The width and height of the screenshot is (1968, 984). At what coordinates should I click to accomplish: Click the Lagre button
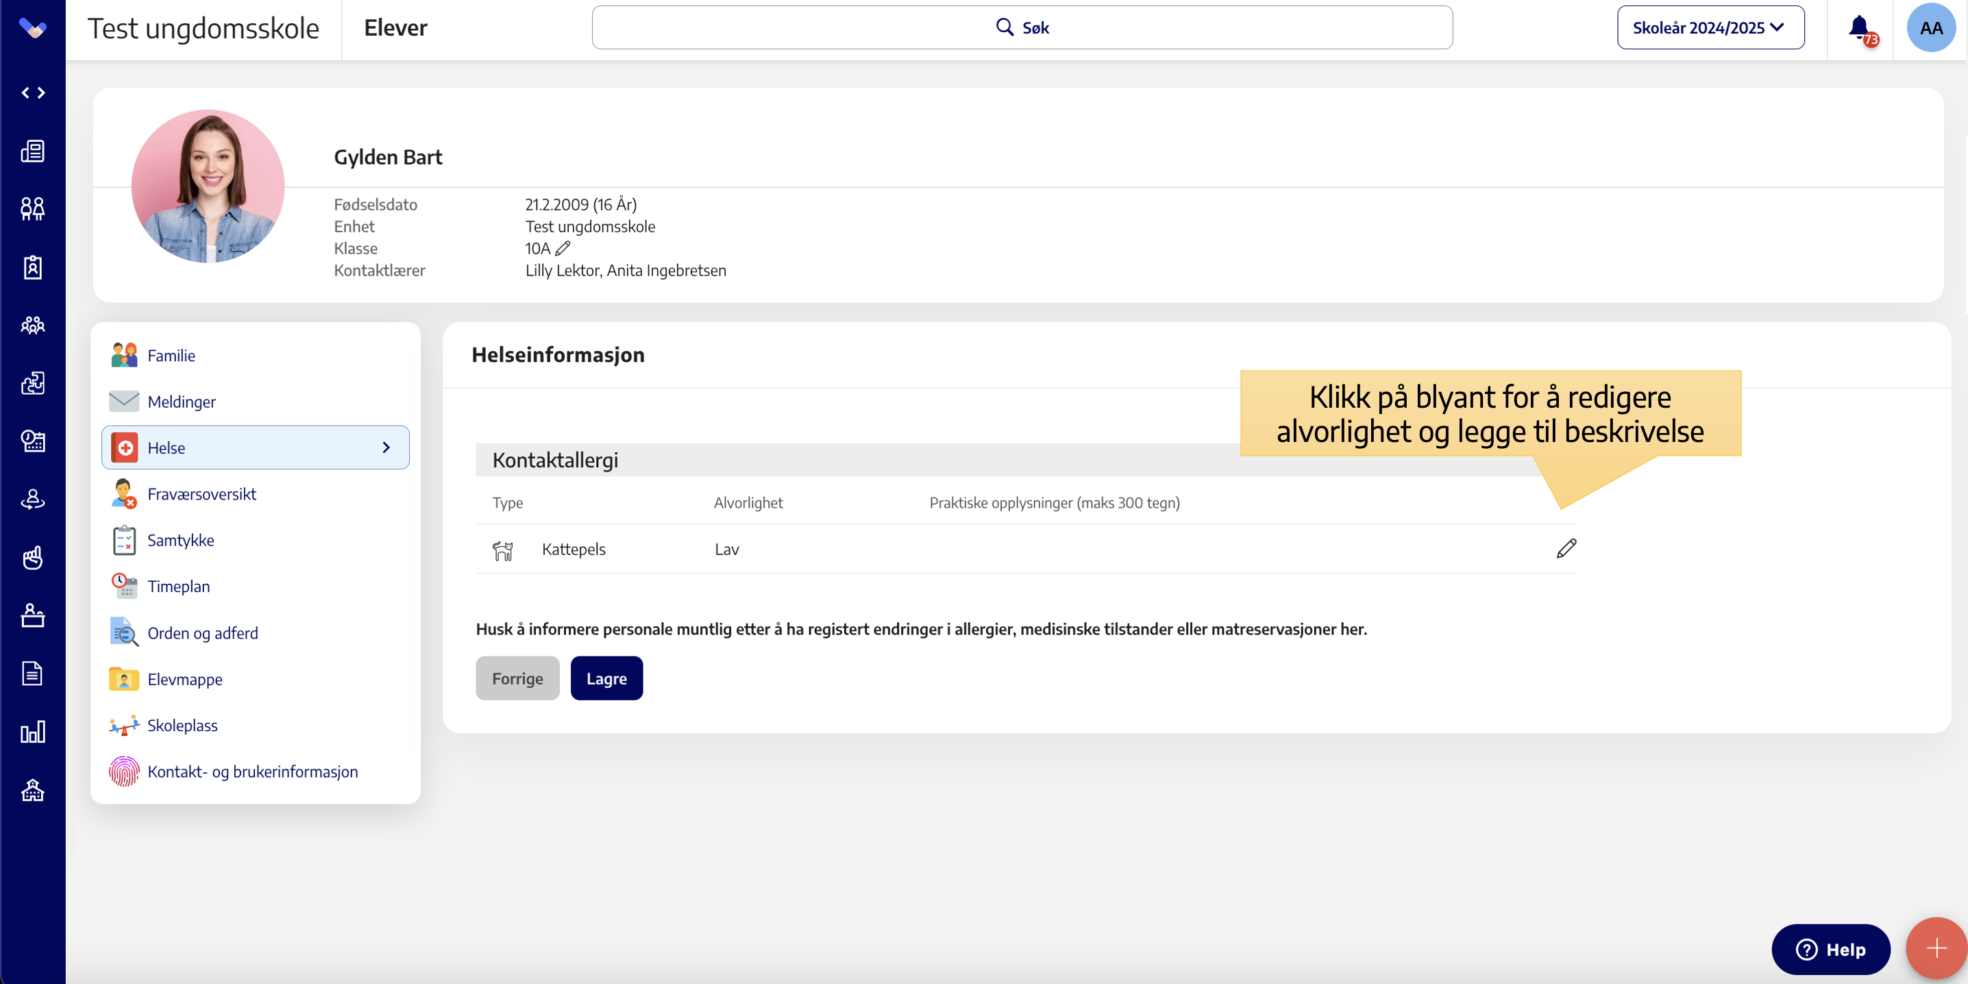pyautogui.click(x=606, y=678)
